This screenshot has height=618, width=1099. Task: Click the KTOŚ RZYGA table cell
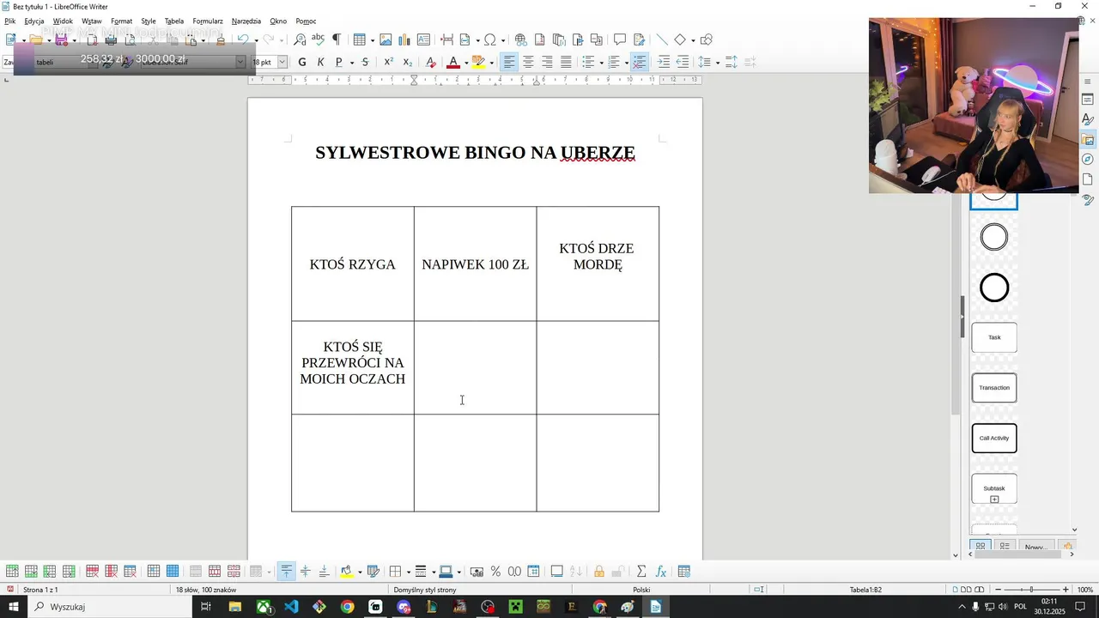[353, 264]
